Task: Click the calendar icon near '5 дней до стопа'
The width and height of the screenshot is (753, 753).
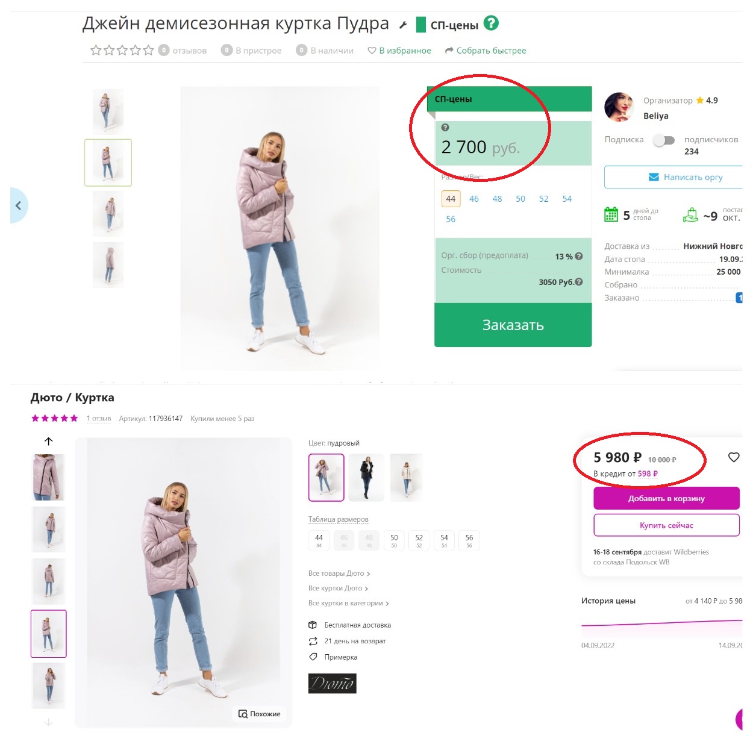Action: click(x=611, y=214)
